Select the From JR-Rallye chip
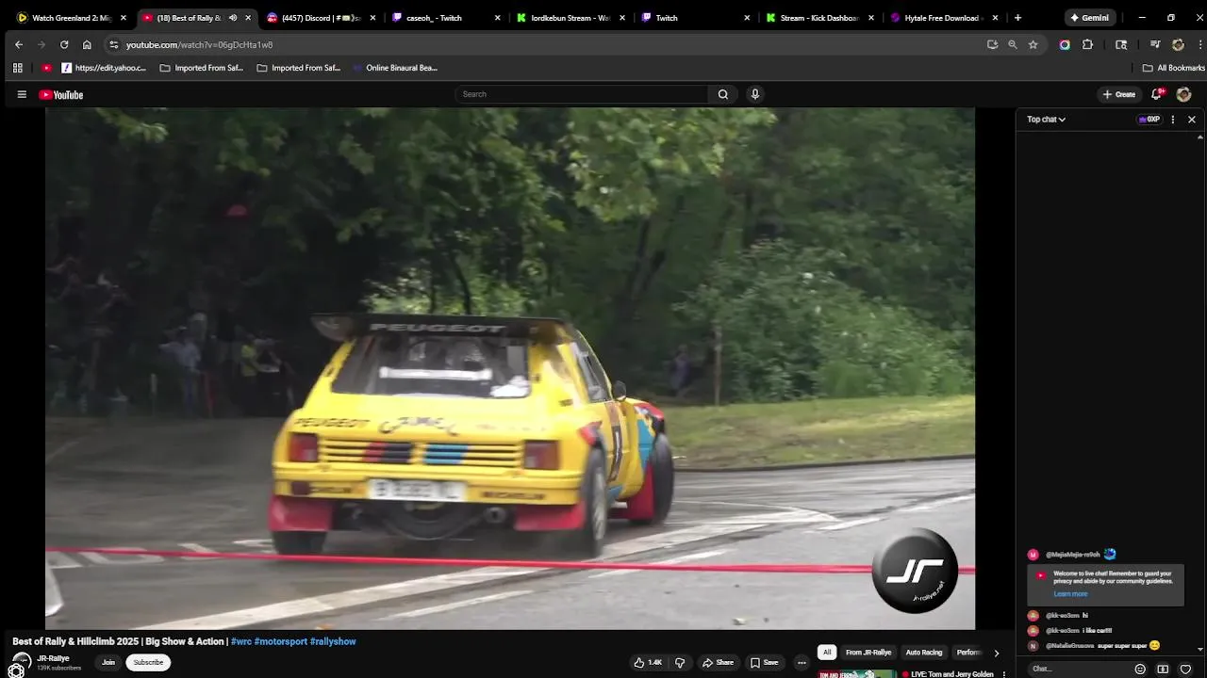 868,653
